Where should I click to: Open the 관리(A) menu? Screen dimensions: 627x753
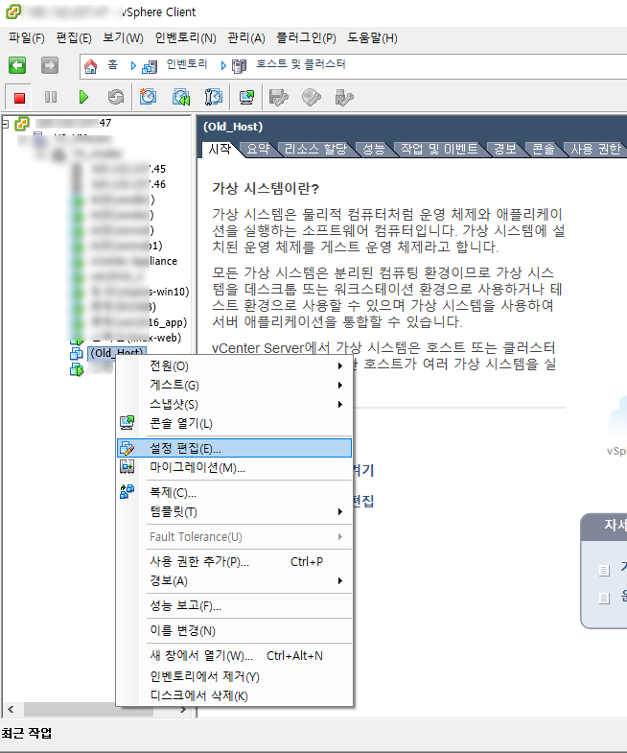245,38
